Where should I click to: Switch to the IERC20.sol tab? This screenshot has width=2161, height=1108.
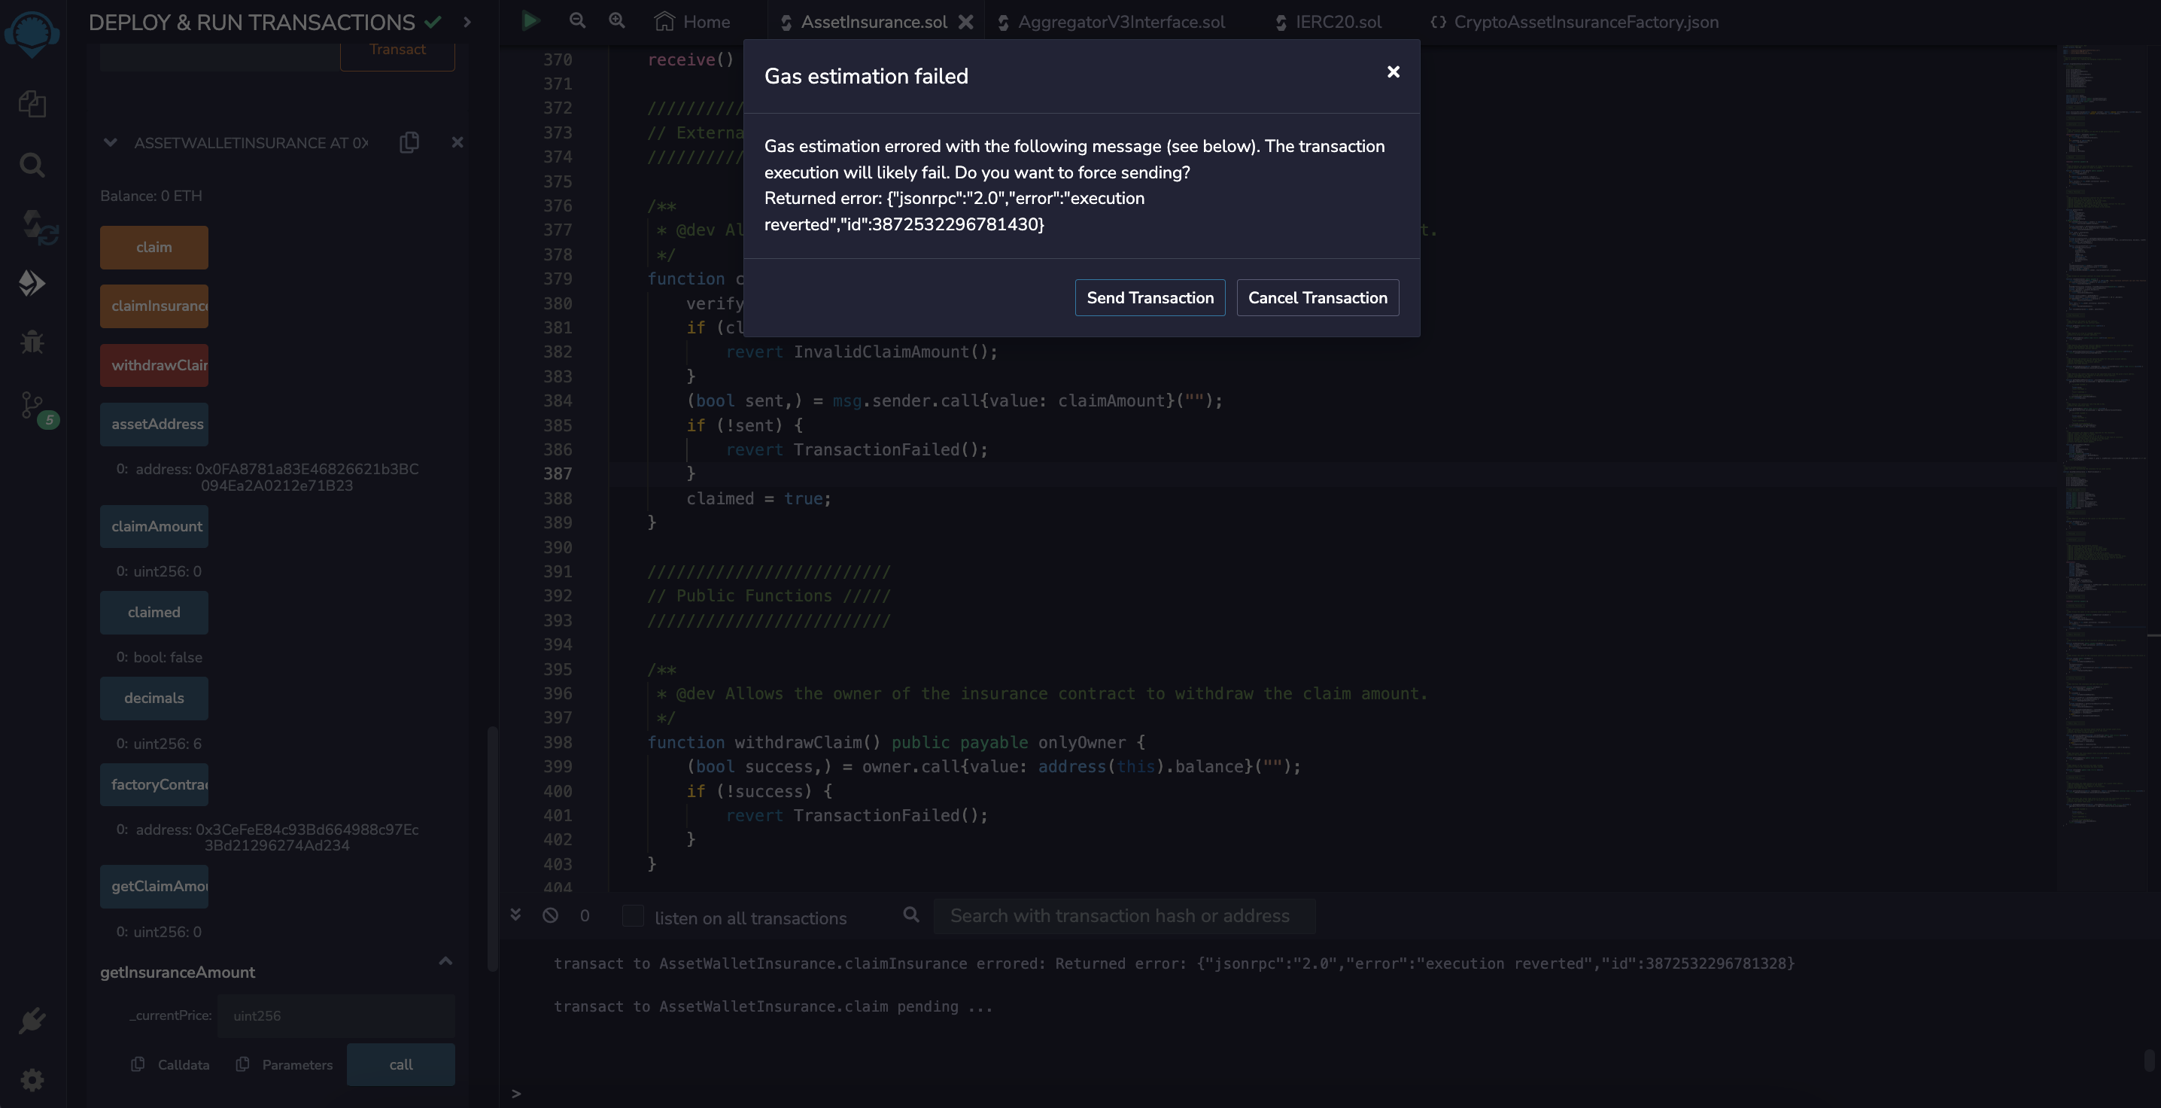coord(1337,22)
